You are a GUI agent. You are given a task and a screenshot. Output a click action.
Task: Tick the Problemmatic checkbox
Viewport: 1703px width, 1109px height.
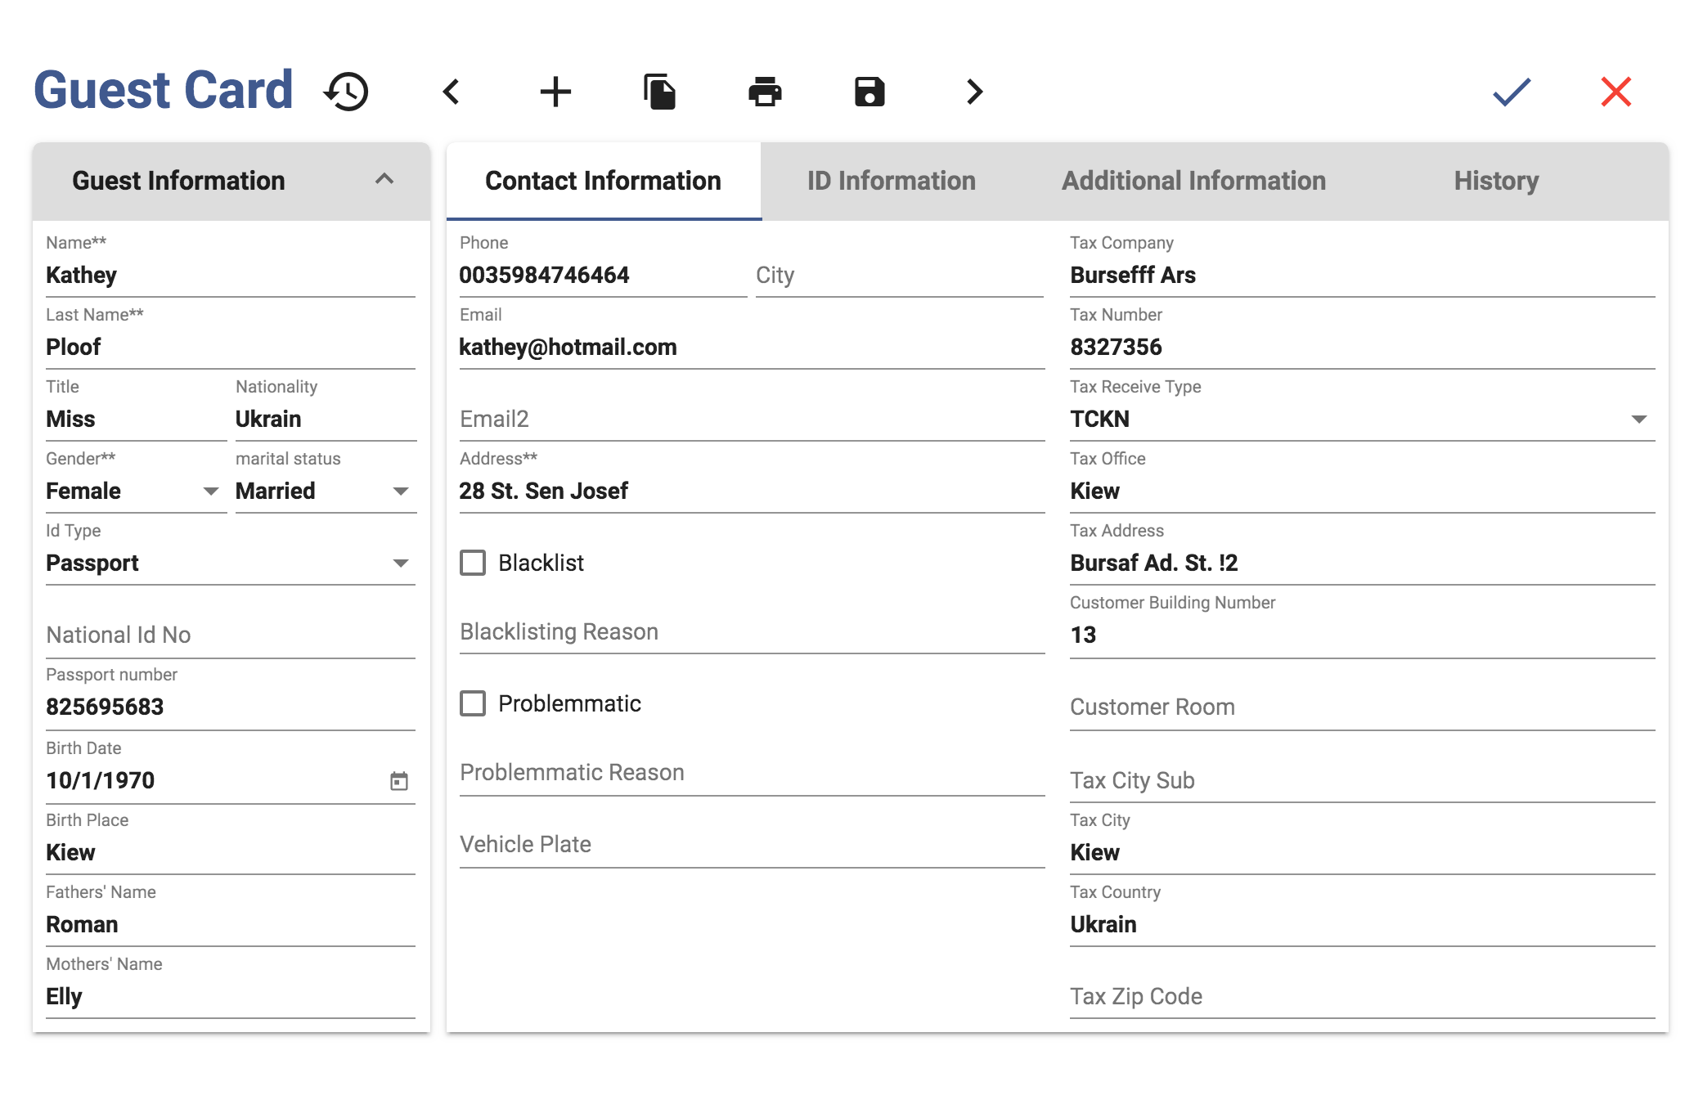coord(473,703)
